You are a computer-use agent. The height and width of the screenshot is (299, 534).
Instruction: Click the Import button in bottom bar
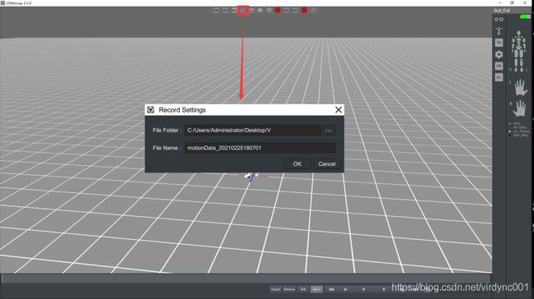click(x=275, y=289)
